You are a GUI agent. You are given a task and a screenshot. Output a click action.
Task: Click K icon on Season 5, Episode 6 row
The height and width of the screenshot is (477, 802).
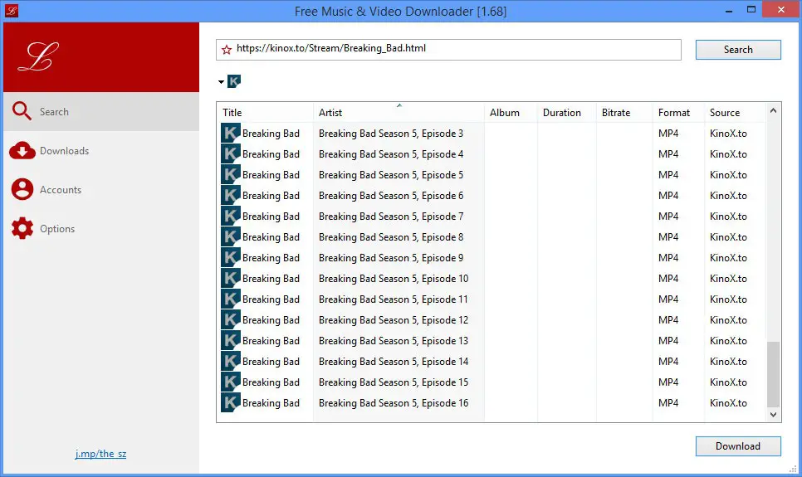[x=231, y=195]
